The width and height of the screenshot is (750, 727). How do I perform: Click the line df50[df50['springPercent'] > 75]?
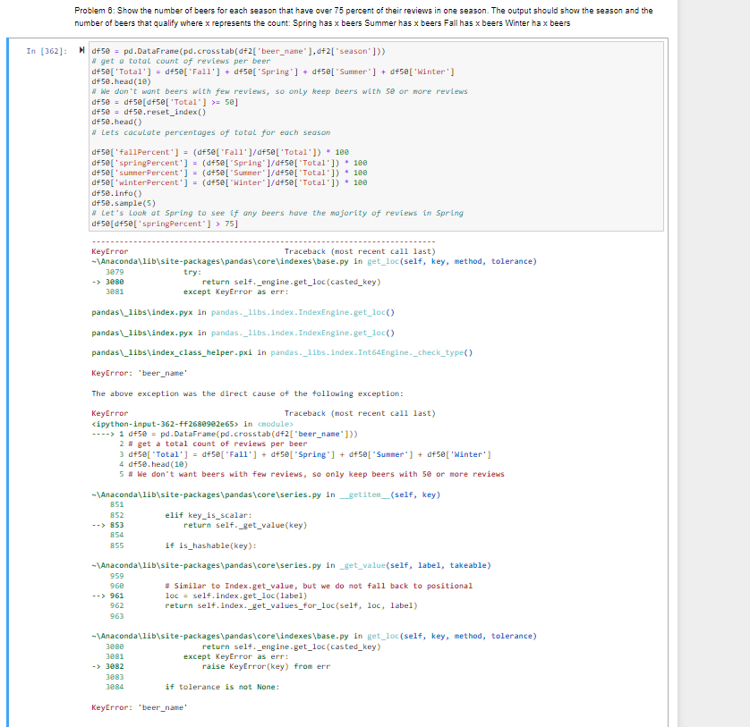coord(165,224)
